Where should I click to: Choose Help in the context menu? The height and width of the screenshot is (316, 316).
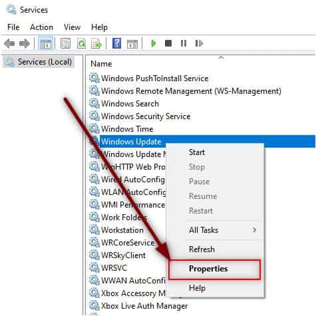197,288
